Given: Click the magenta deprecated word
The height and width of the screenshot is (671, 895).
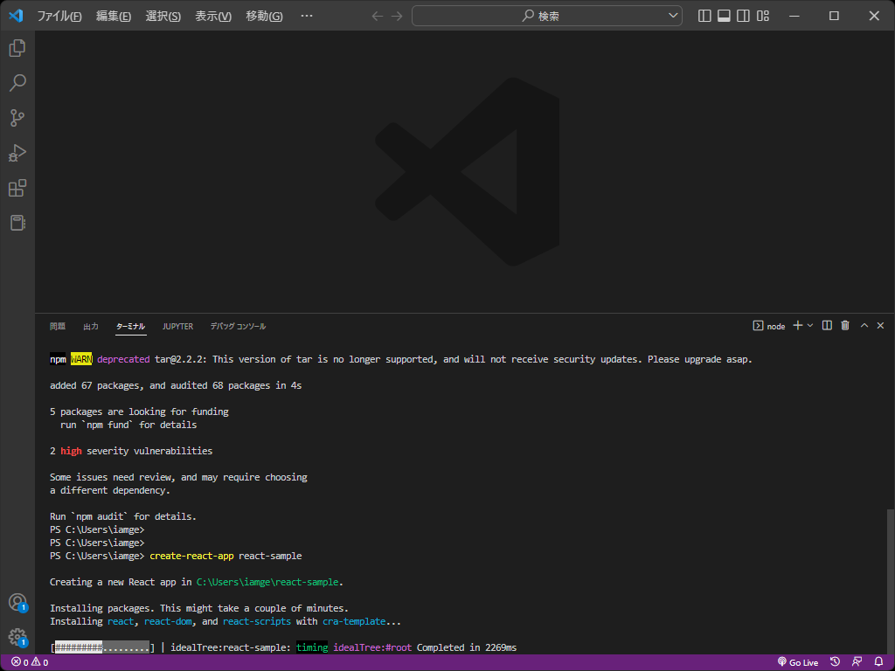Looking at the screenshot, I should pos(123,359).
